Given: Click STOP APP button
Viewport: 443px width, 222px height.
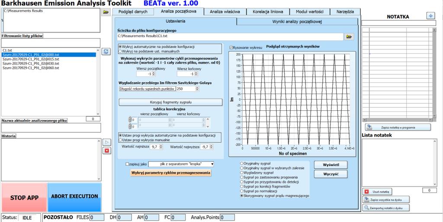Looking at the screenshot, I should pyautogui.click(x=24, y=197).
